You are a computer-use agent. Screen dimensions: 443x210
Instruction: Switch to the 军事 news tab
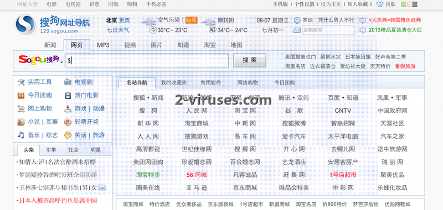[51, 150]
